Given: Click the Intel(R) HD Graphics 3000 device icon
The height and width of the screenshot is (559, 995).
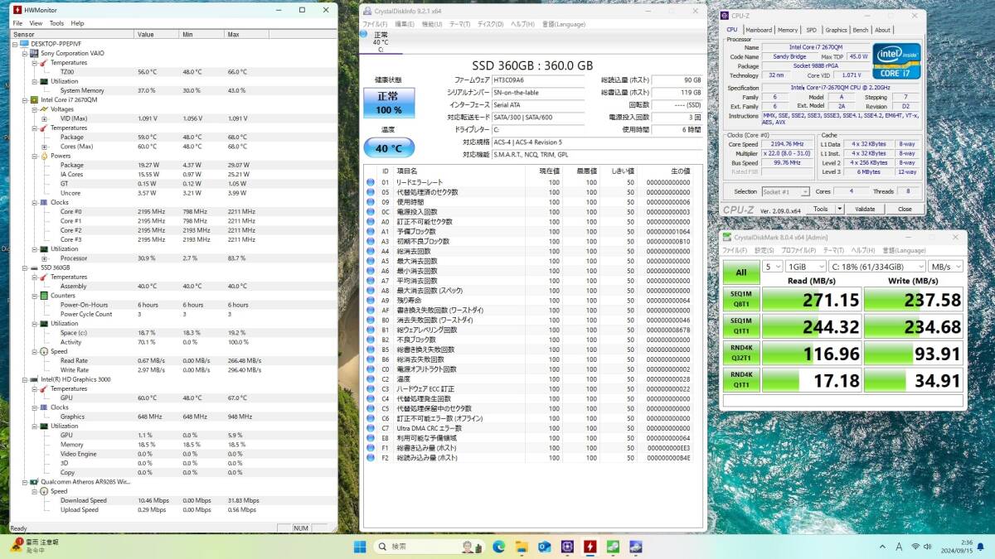Looking at the screenshot, I should pyautogui.click(x=34, y=379).
